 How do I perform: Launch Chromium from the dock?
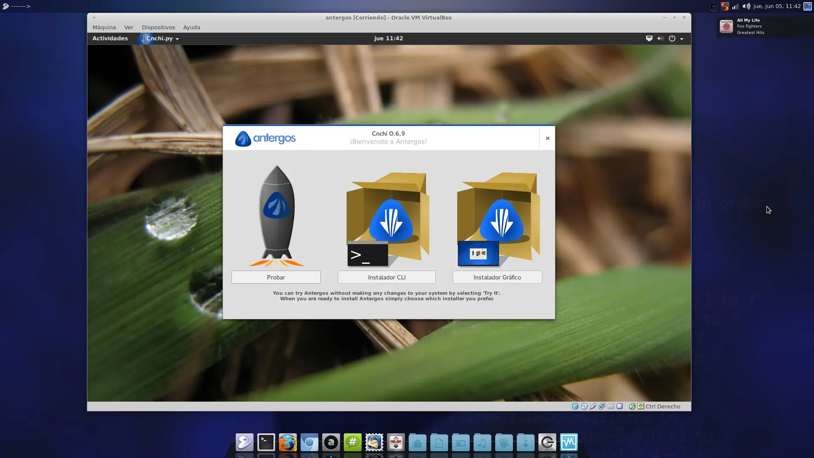click(x=309, y=442)
